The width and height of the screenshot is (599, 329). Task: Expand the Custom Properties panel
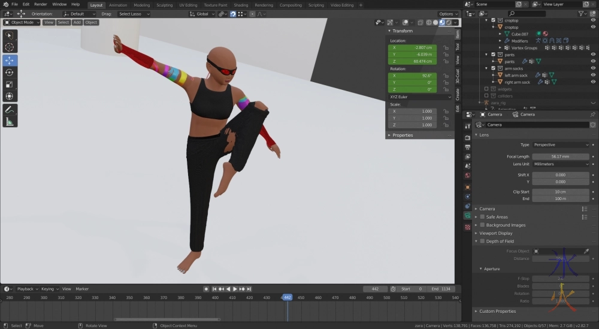click(497, 311)
